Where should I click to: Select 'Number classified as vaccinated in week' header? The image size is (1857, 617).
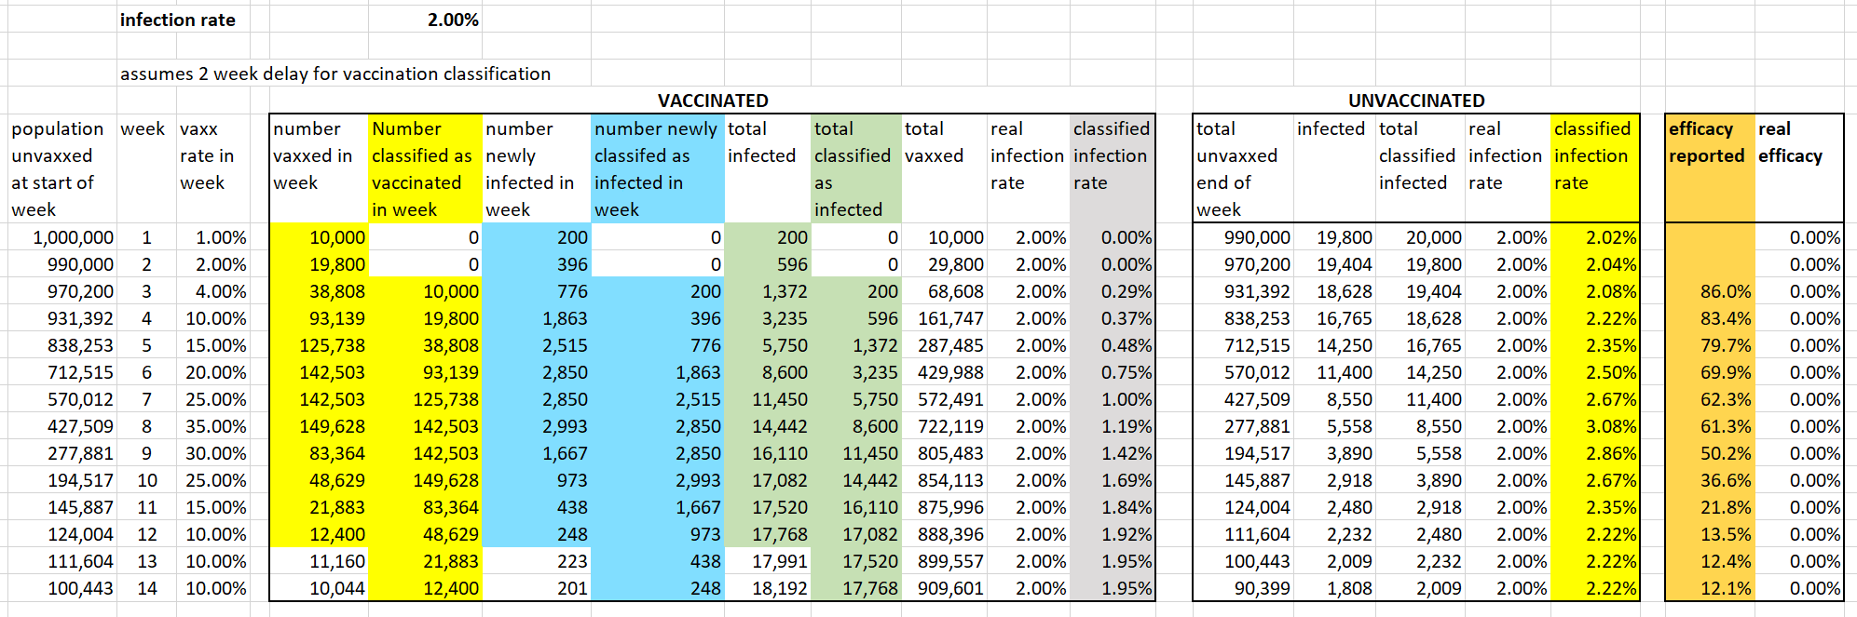425,168
